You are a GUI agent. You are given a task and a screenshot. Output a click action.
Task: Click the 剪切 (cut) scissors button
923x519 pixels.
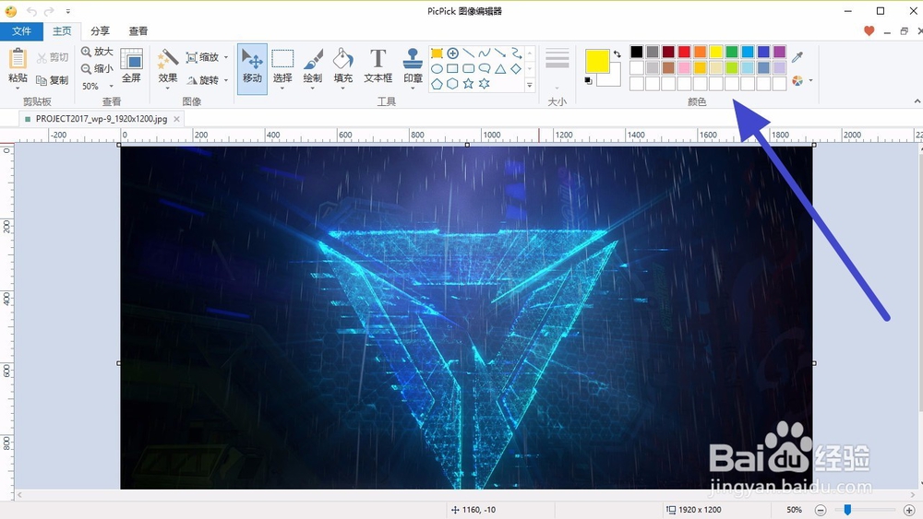click(x=53, y=57)
